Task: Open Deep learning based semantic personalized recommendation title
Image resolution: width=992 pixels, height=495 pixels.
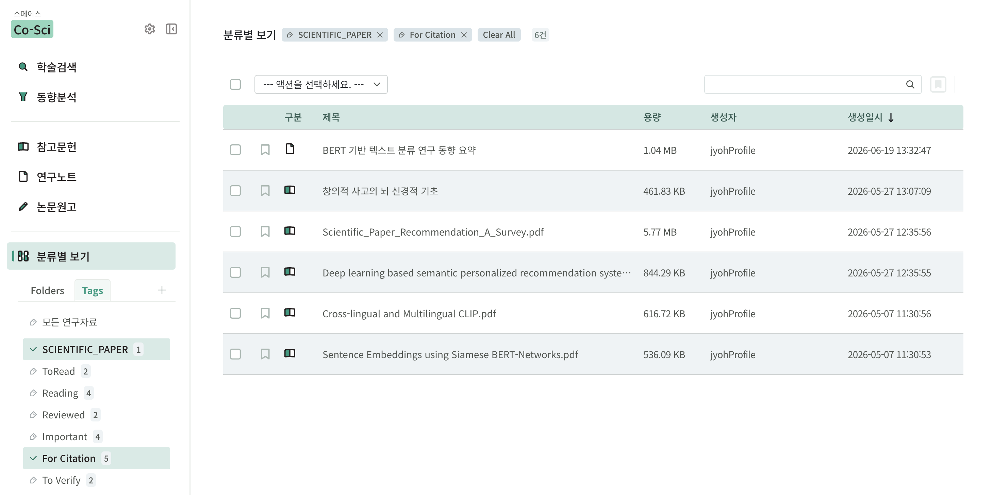Action: (477, 273)
